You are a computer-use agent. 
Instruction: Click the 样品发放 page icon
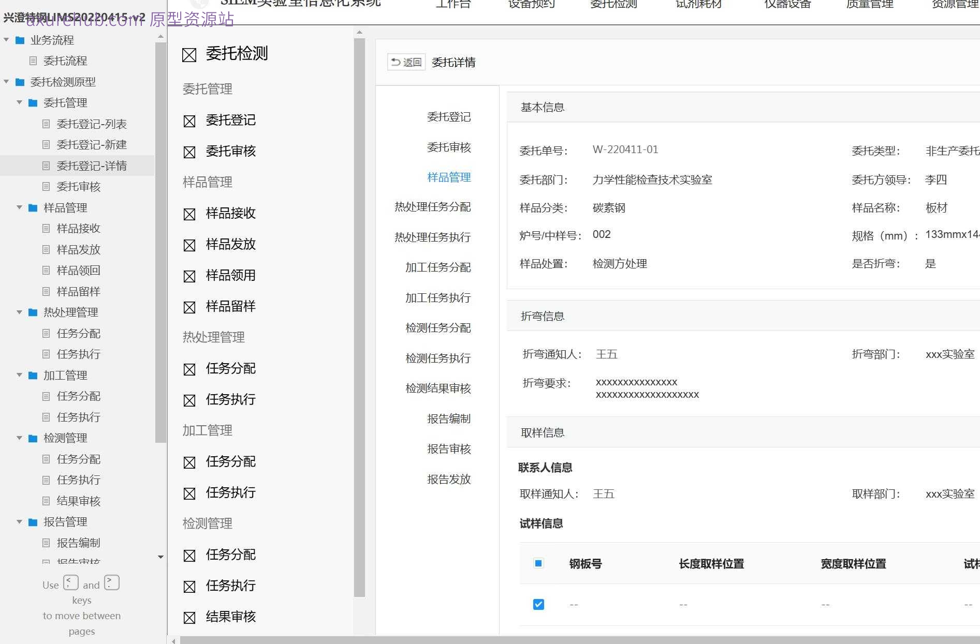click(189, 245)
